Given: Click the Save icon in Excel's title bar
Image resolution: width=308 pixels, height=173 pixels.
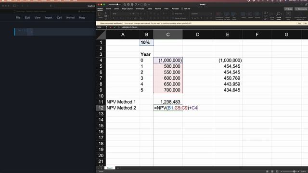Looking at the screenshot, I should [128, 4].
